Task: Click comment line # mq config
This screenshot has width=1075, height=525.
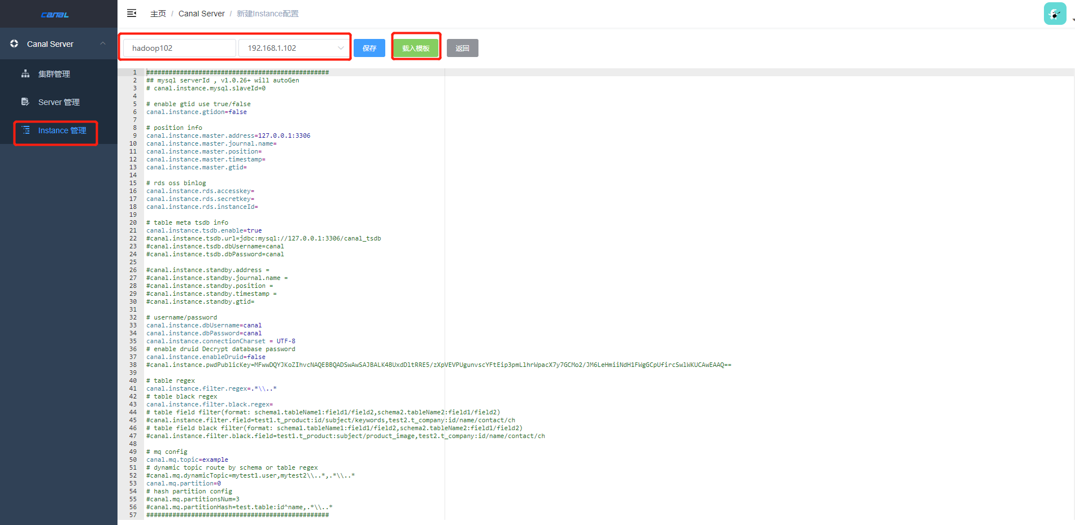Action: click(167, 452)
